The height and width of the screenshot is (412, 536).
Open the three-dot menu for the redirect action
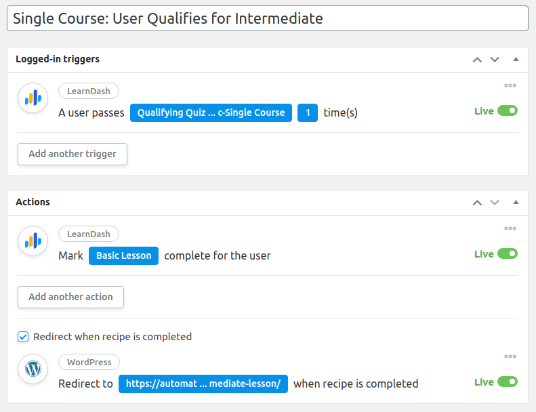(510, 356)
